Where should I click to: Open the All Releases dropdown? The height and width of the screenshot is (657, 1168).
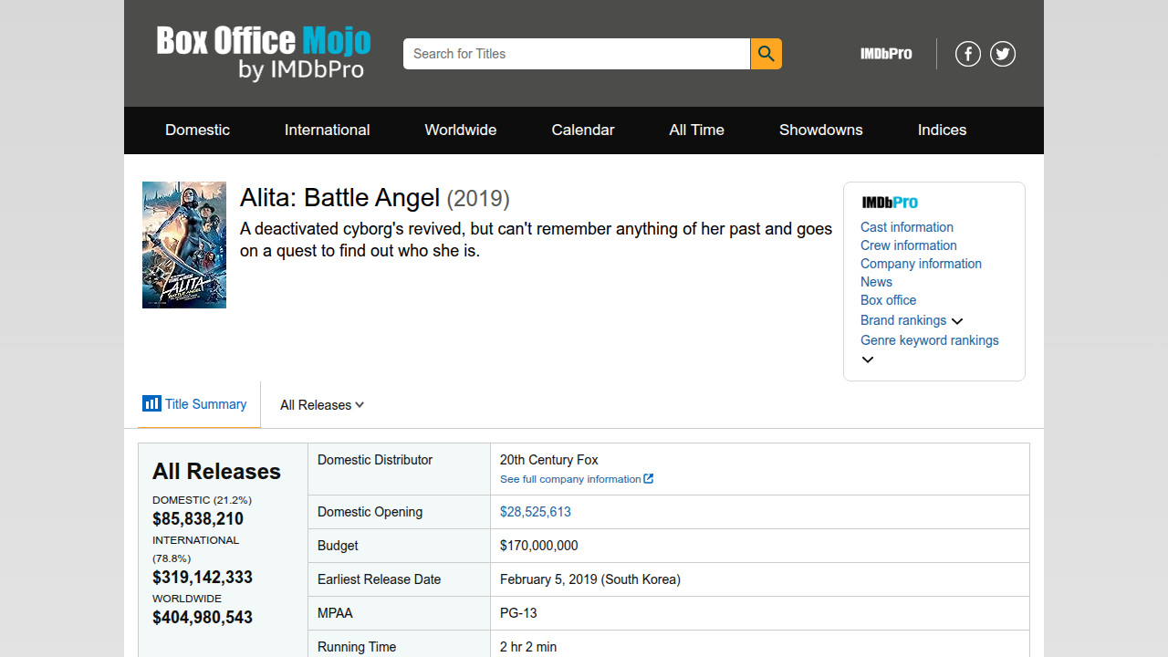click(322, 405)
